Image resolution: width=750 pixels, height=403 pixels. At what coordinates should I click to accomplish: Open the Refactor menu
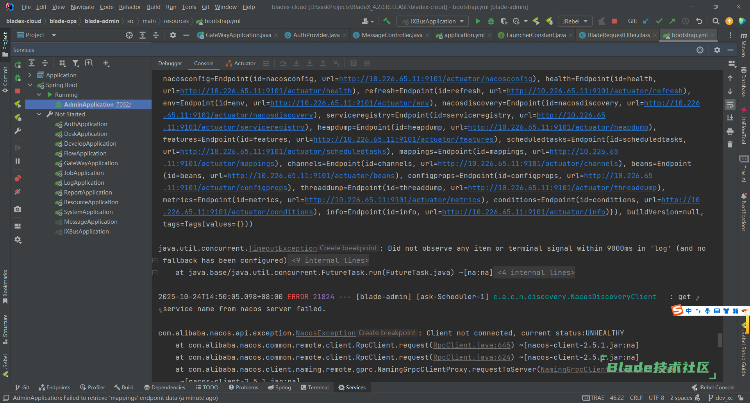(130, 7)
